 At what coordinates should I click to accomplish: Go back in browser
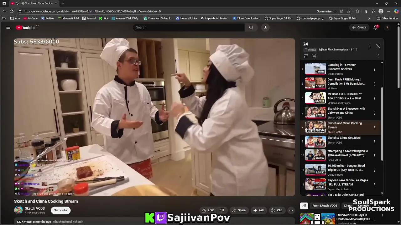tap(4, 11)
